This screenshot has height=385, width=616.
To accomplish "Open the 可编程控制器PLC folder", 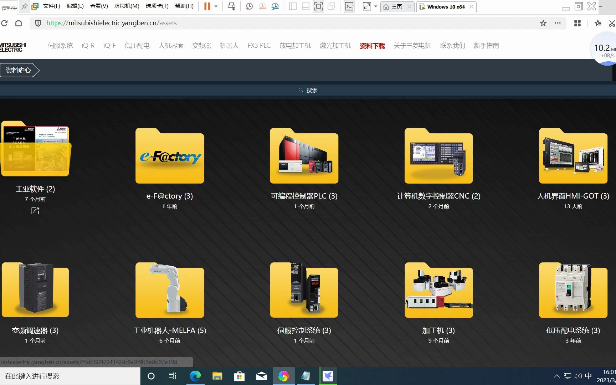I will pyautogui.click(x=304, y=156).
